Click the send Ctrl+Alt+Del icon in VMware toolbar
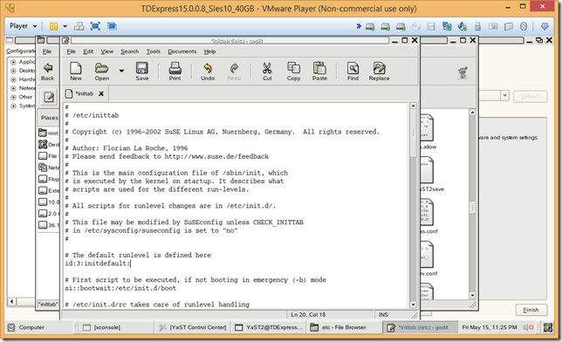This screenshot has width=562, height=342. 79,26
